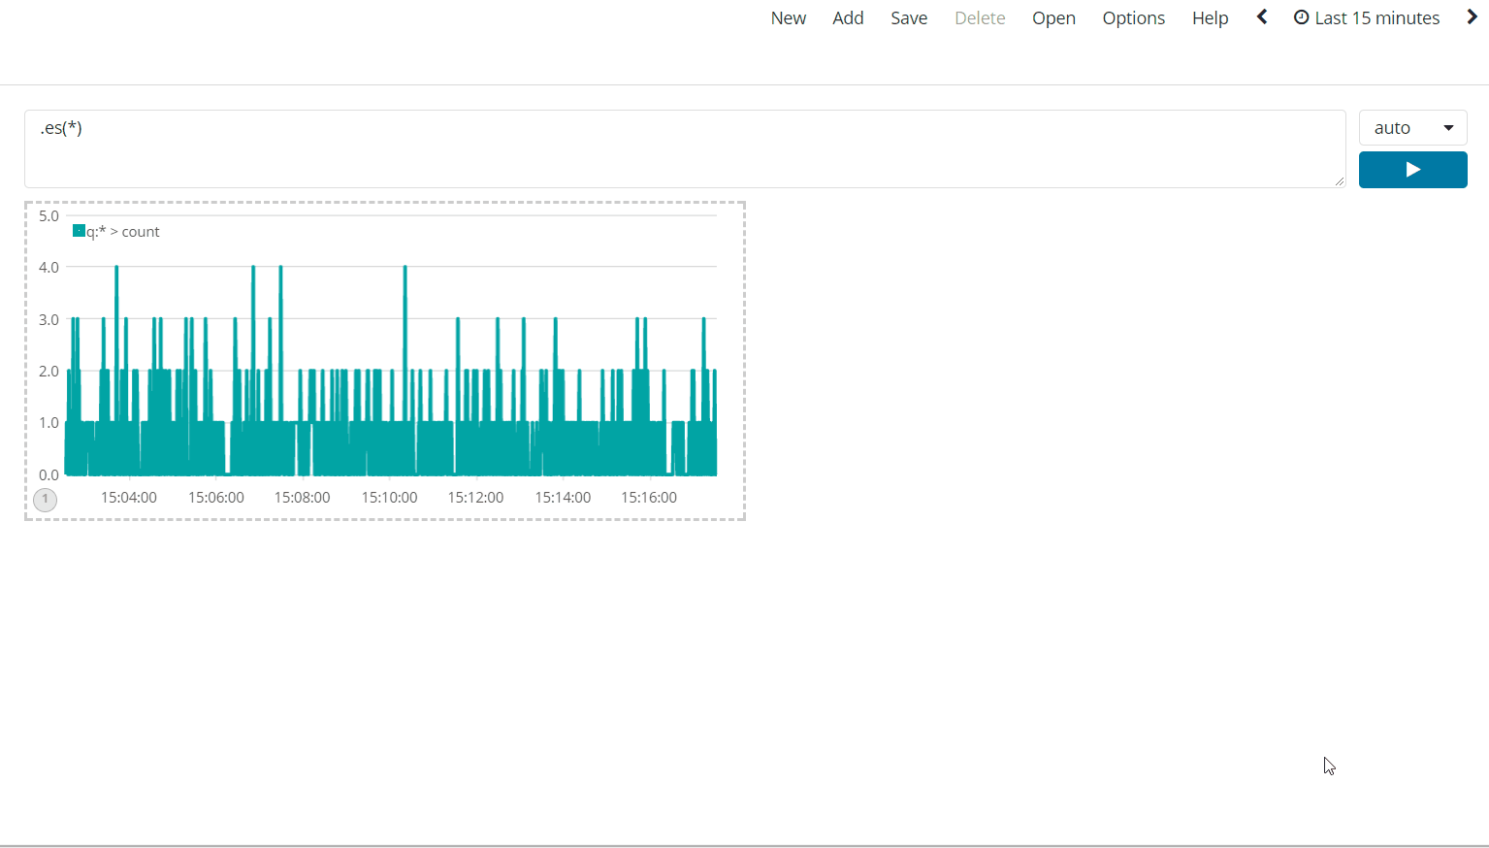The width and height of the screenshot is (1489, 848).
Task: Click the 0.0 y-axis label
Action: coord(49,474)
